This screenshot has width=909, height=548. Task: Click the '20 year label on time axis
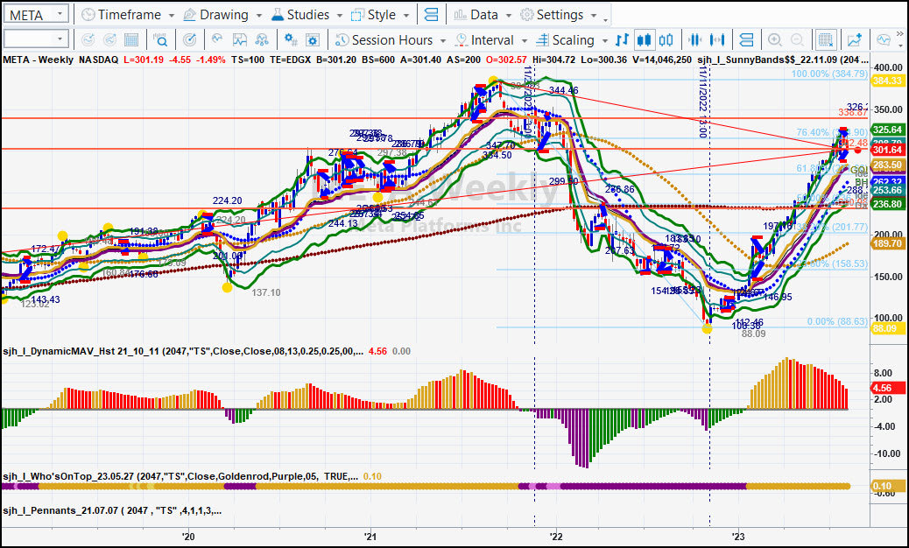pos(187,537)
